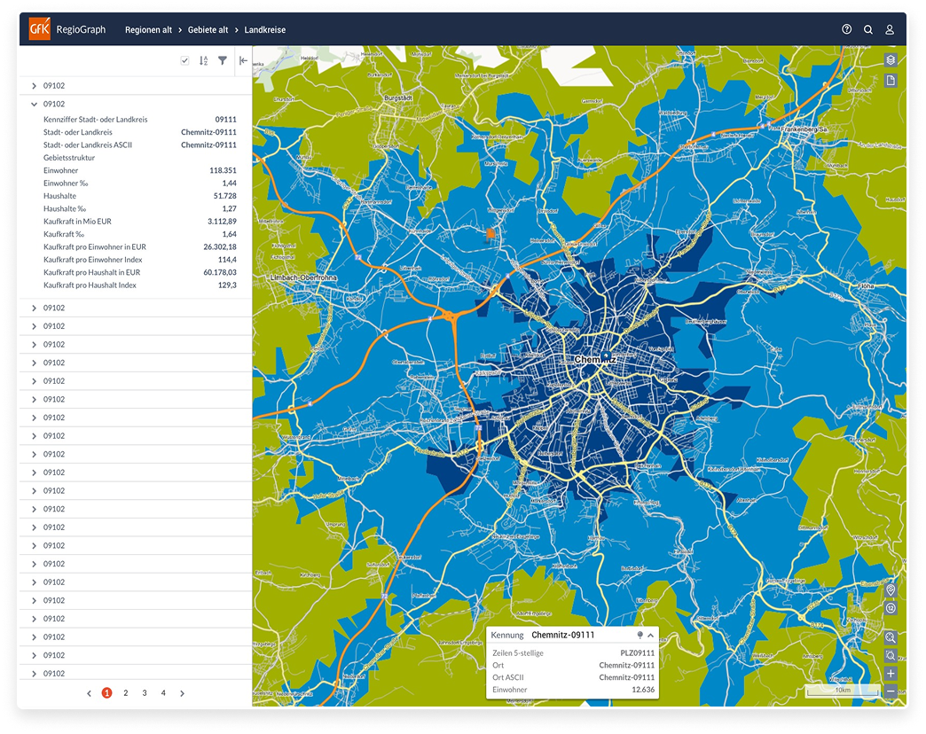Sort the list alphabetically A-Z
Screen dimensions: 926x734
(x=203, y=61)
